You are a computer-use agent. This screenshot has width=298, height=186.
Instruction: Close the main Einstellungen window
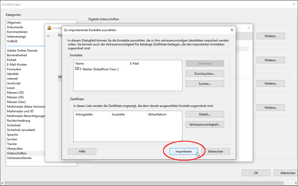[294, 4]
